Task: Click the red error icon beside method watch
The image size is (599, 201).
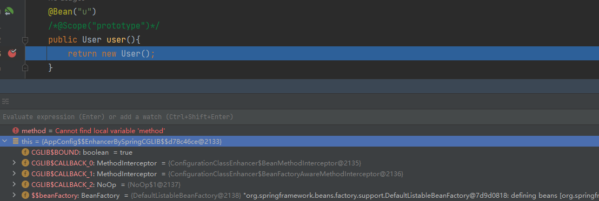Action: (x=16, y=130)
